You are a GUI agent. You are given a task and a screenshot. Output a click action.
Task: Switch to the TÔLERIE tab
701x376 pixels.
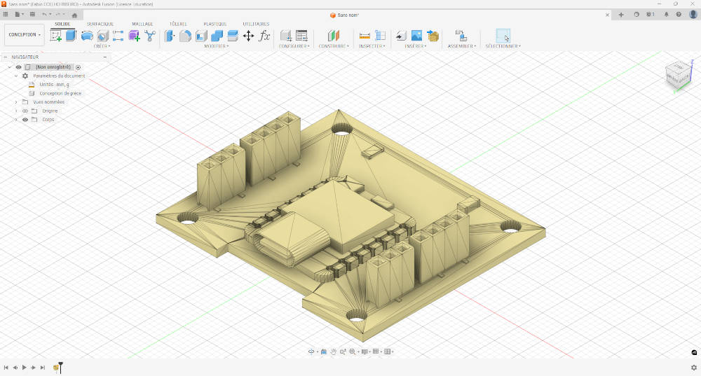tap(178, 24)
